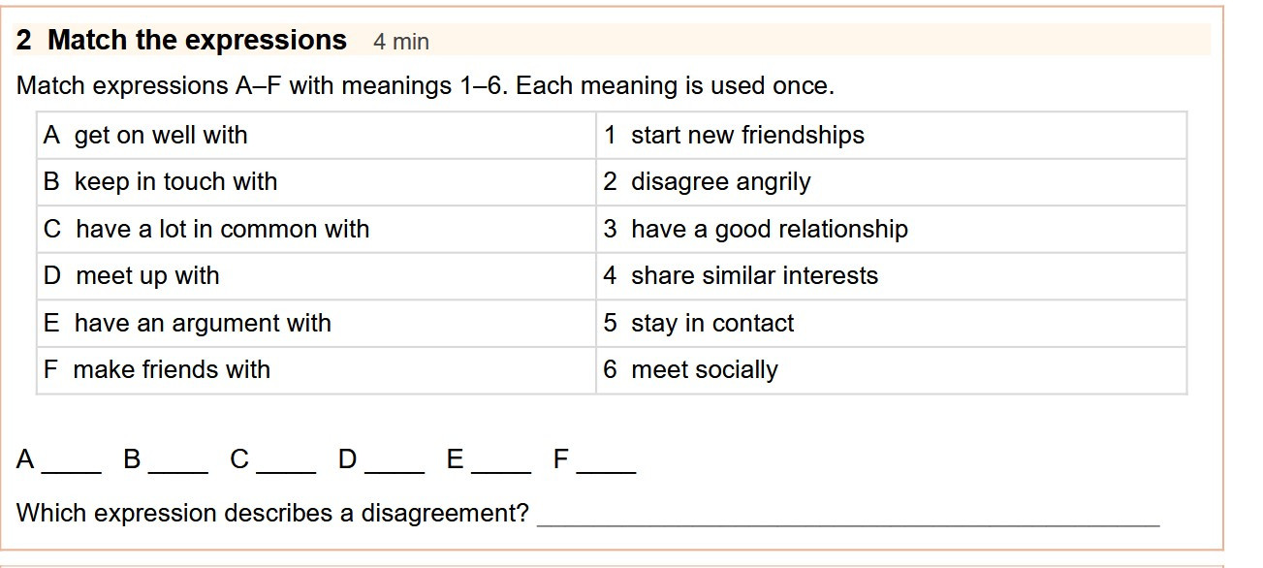Select the 'have a lot in common with' cell
This screenshot has width=1263, height=568.
(316, 229)
